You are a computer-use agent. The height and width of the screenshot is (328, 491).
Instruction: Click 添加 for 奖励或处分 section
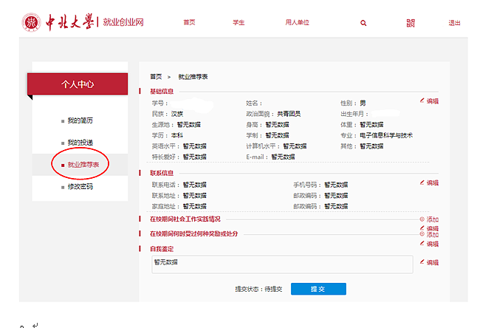[x=429, y=234]
